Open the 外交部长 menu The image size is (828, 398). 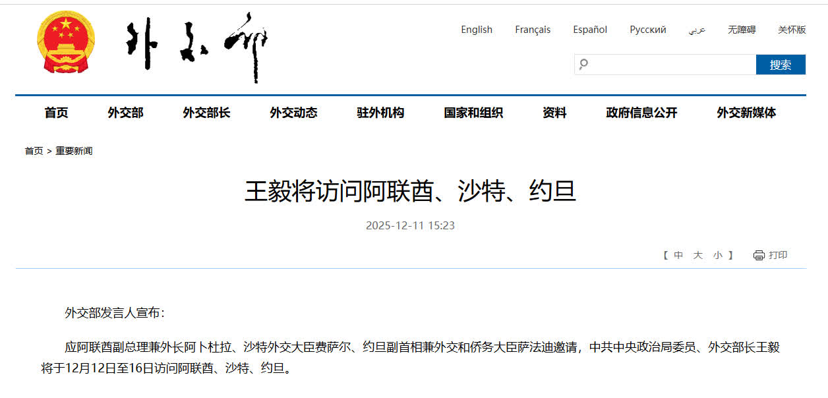(206, 113)
